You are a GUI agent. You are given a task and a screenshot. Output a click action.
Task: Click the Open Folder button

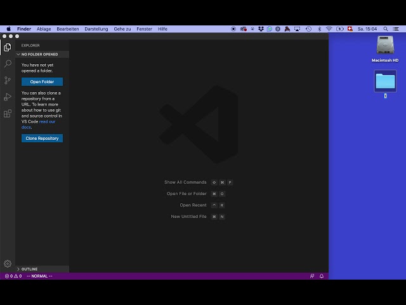[x=42, y=82]
